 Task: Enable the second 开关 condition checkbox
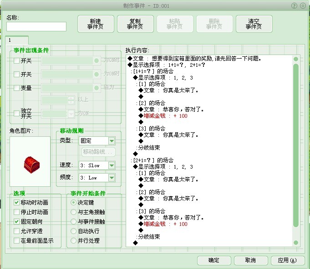pos(16,74)
